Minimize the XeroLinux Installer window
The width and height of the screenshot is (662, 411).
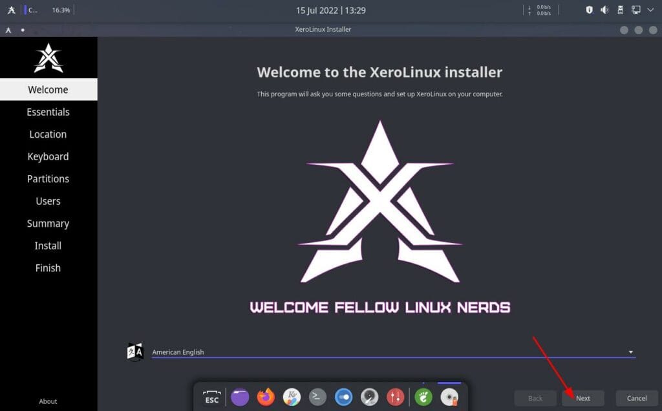coord(624,30)
